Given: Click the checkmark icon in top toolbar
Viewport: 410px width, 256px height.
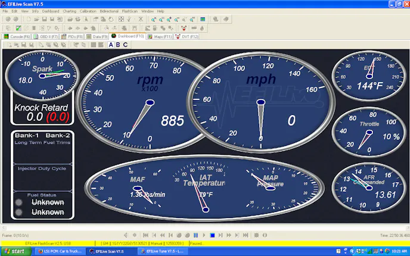Looking at the screenshot, I should (x=129, y=19).
